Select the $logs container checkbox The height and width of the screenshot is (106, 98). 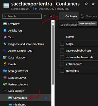pos(62,44)
